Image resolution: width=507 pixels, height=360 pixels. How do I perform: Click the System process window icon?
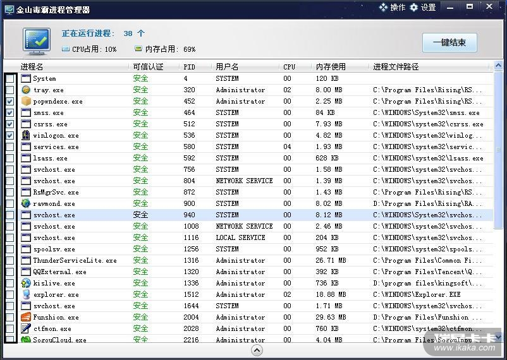(x=26, y=78)
